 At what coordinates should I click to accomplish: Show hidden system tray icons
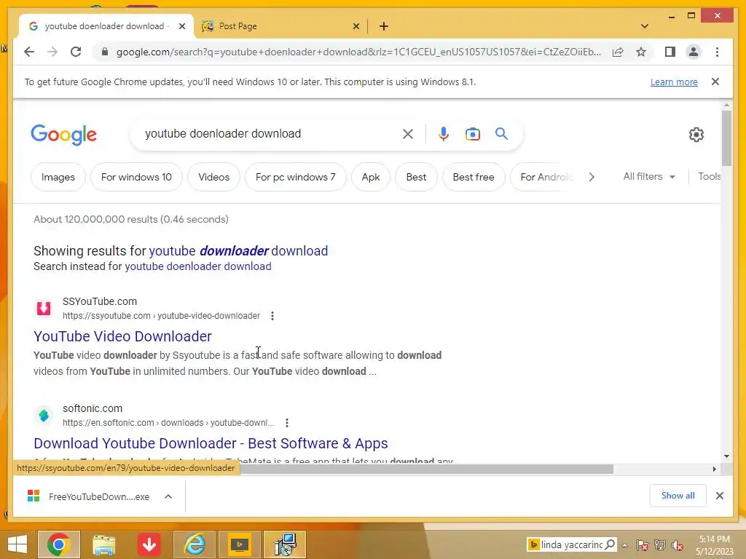[x=624, y=545]
